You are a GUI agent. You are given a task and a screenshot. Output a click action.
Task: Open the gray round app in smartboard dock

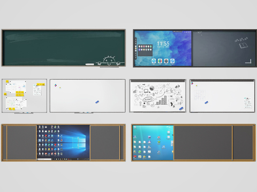pyautogui.click(x=166, y=61)
